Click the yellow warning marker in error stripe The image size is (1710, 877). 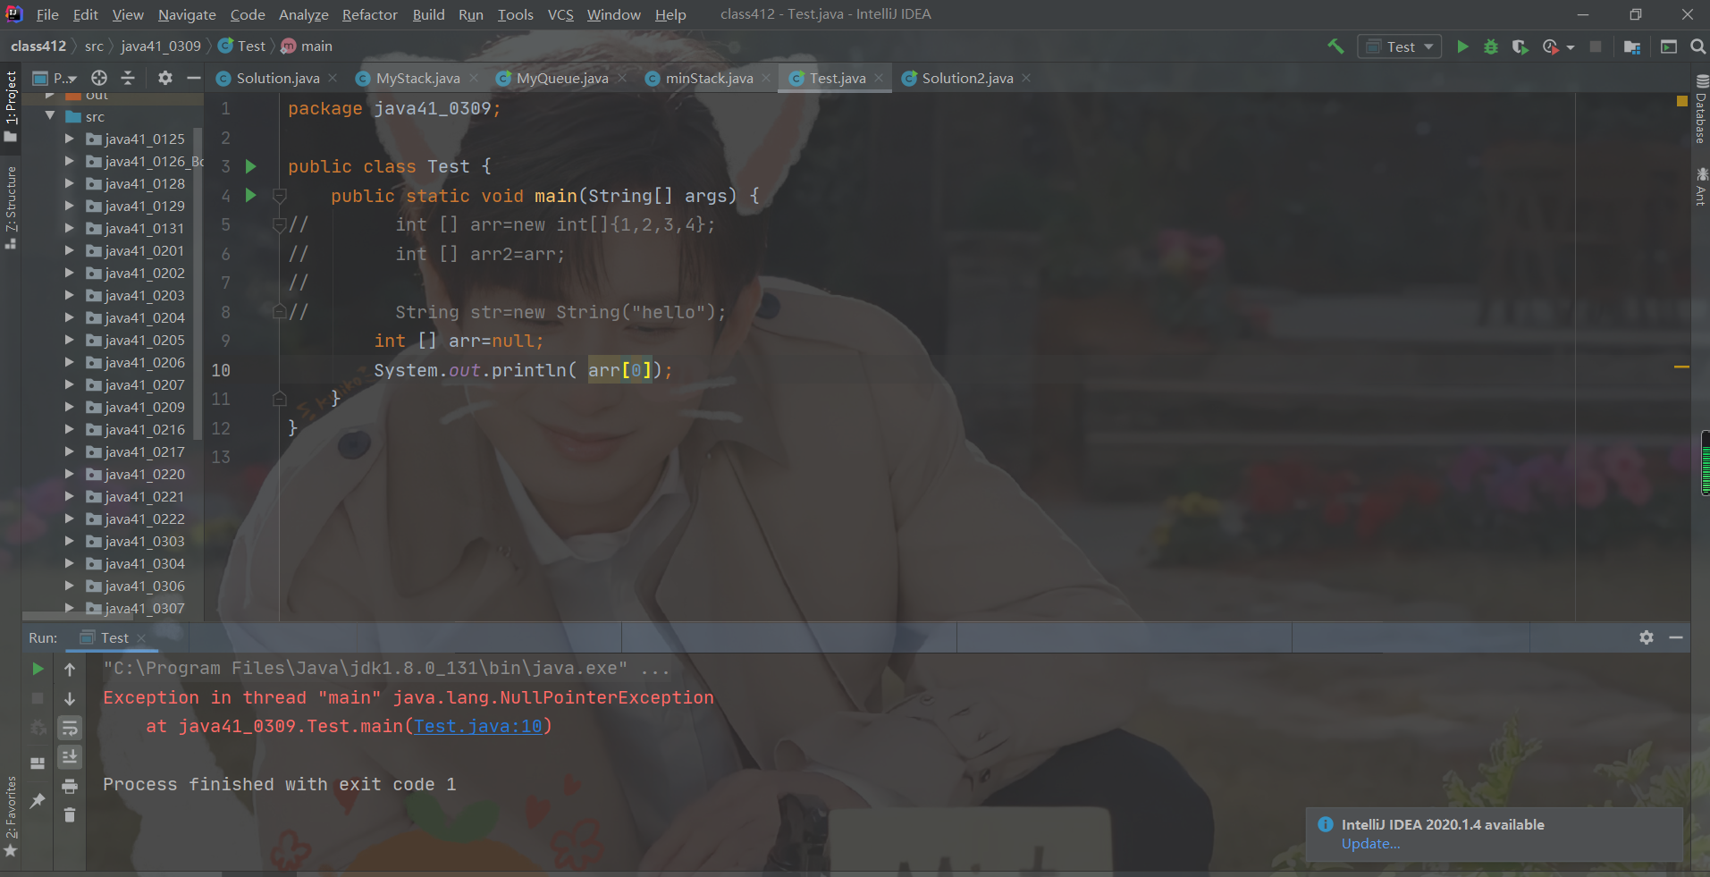(1681, 367)
